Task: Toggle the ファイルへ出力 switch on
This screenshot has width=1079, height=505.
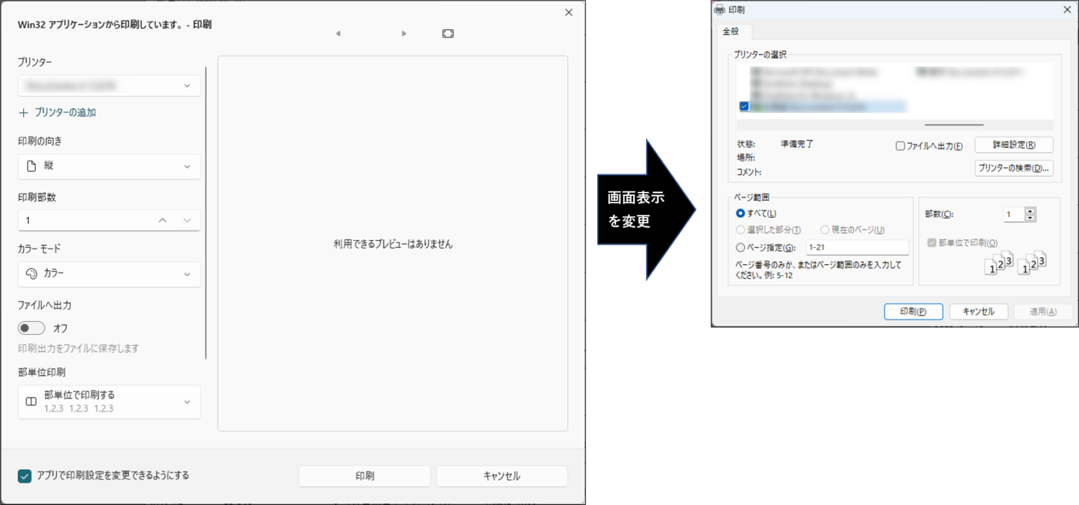Action: click(x=32, y=328)
